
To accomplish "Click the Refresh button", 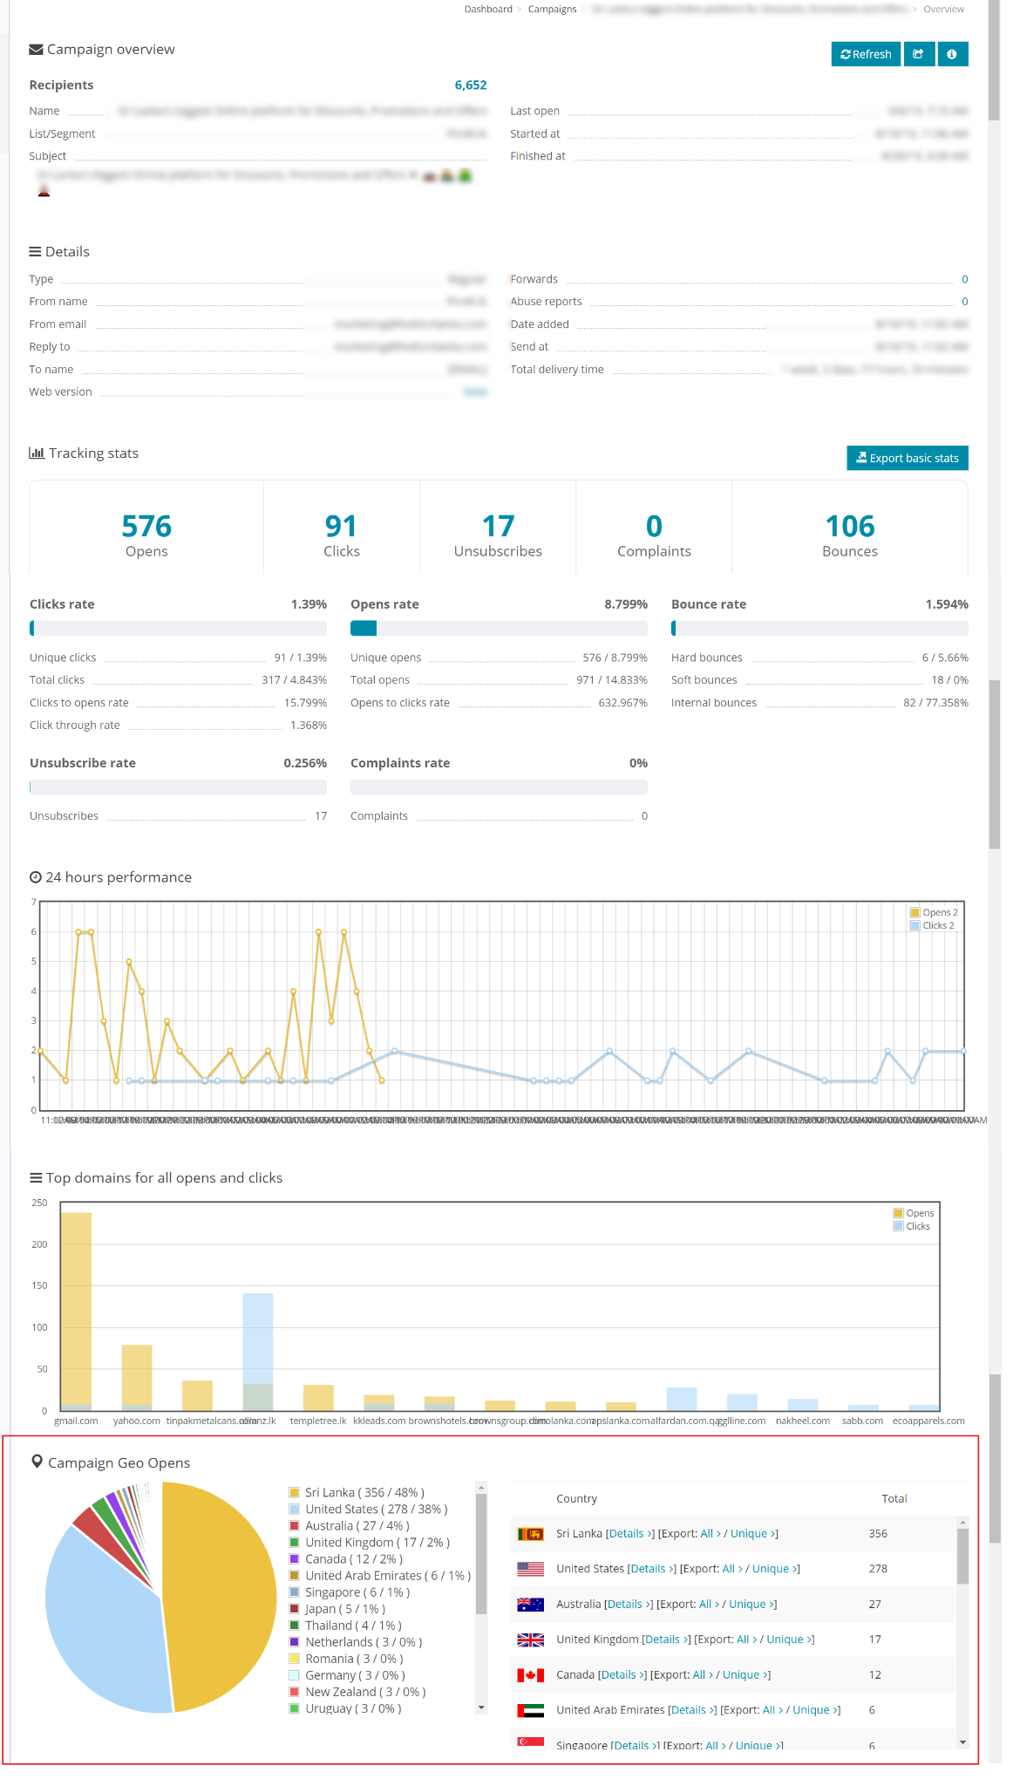I will pos(866,54).
